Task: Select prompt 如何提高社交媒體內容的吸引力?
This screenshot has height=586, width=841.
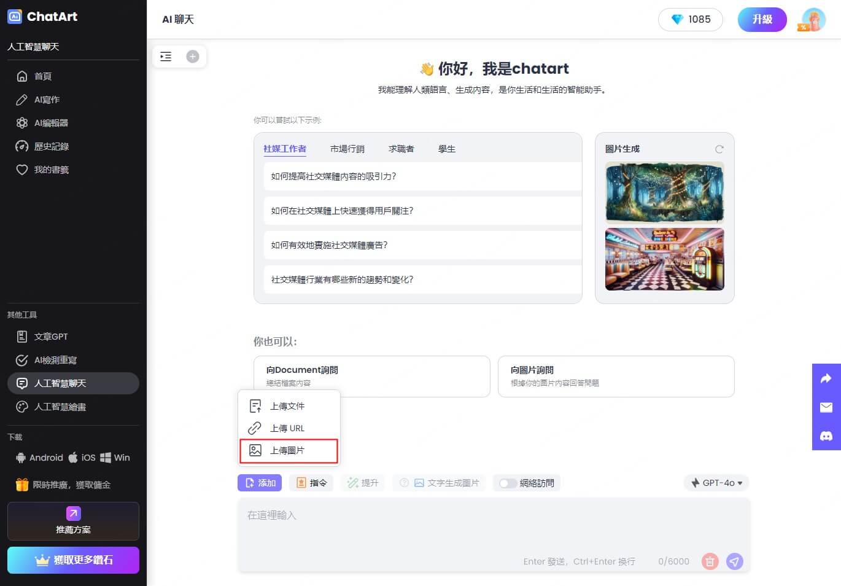Action: pyautogui.click(x=422, y=176)
